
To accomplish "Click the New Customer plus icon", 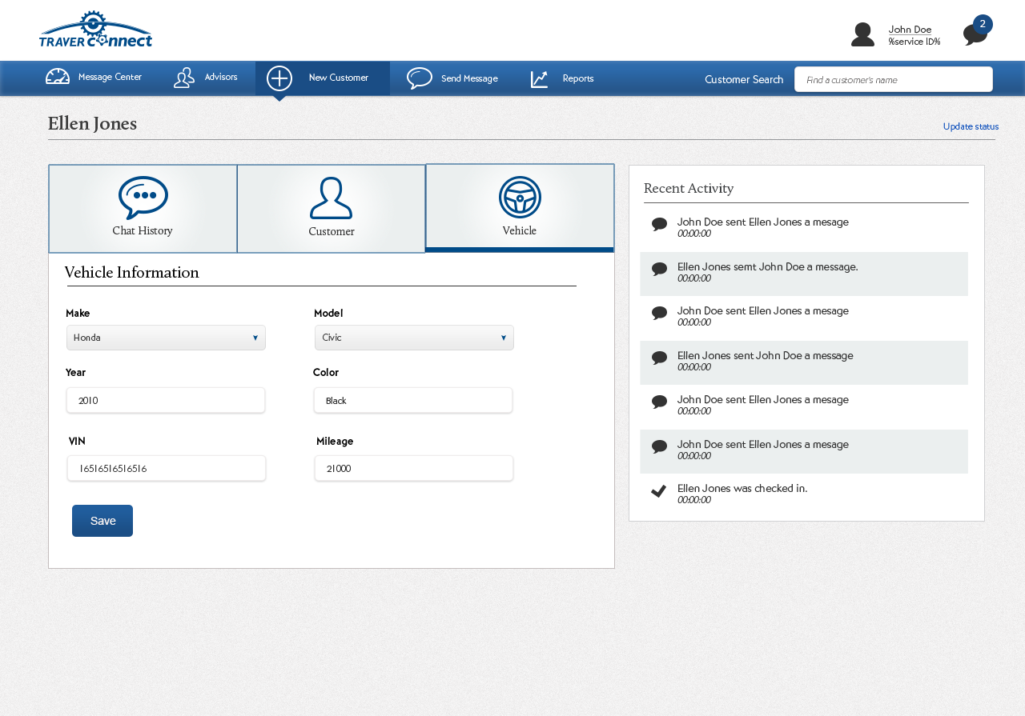I will [279, 78].
